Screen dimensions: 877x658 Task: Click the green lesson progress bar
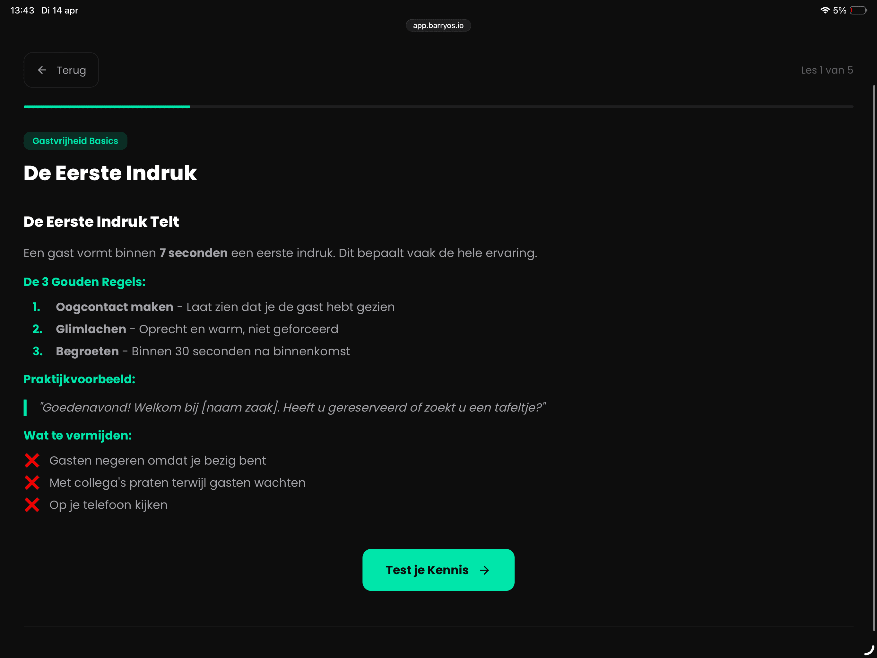[x=107, y=107]
